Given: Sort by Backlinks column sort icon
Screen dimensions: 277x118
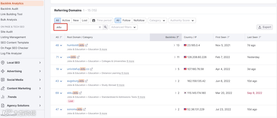Looking at the screenshot, I should tap(178, 37).
